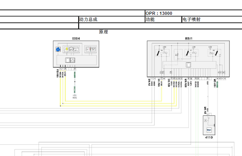Image resolution: width=242 pixels, height=156 pixels.
Task: Click the 原理 title text
Action: click(x=104, y=32)
